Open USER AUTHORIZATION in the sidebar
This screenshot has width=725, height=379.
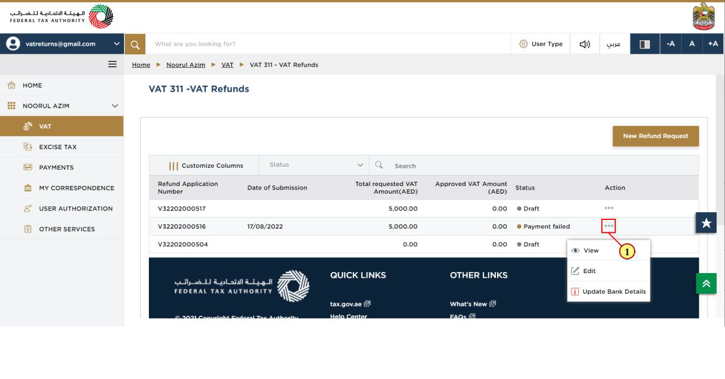point(62,208)
